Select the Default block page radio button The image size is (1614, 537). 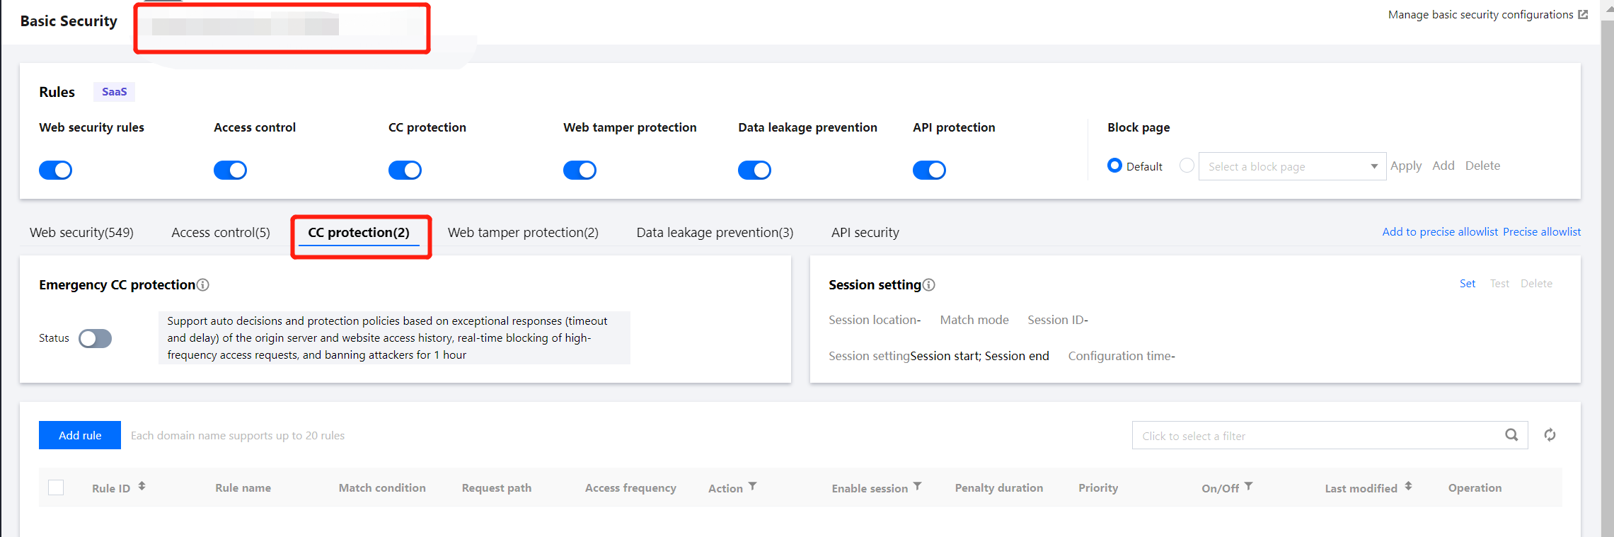click(x=1114, y=166)
